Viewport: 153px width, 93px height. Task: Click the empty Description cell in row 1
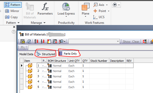[117, 66]
